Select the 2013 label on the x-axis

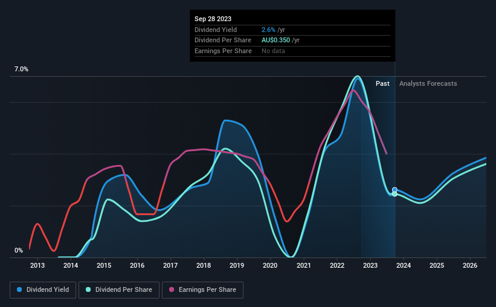click(x=37, y=265)
